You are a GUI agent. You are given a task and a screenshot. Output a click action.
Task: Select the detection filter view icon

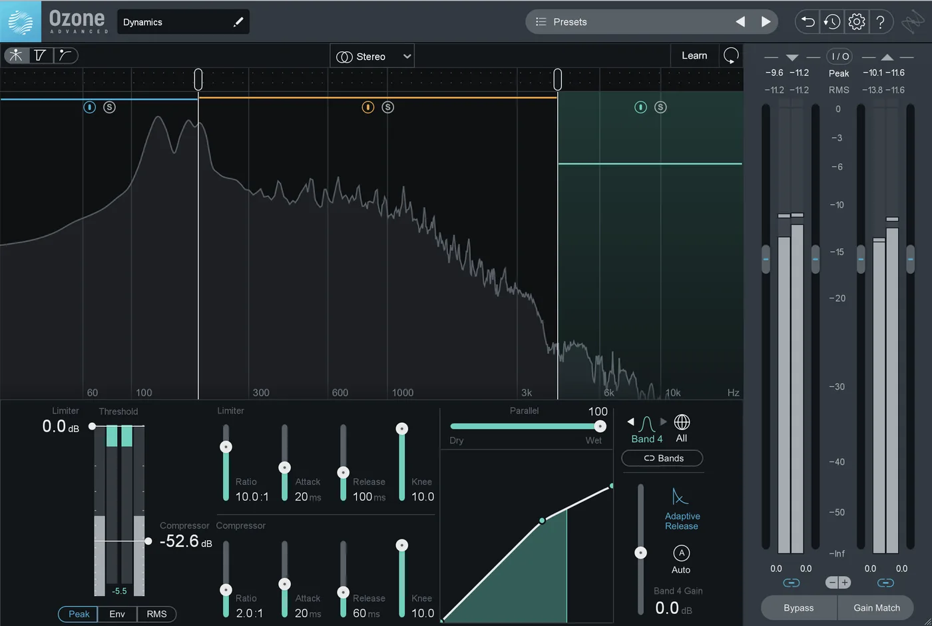(41, 55)
